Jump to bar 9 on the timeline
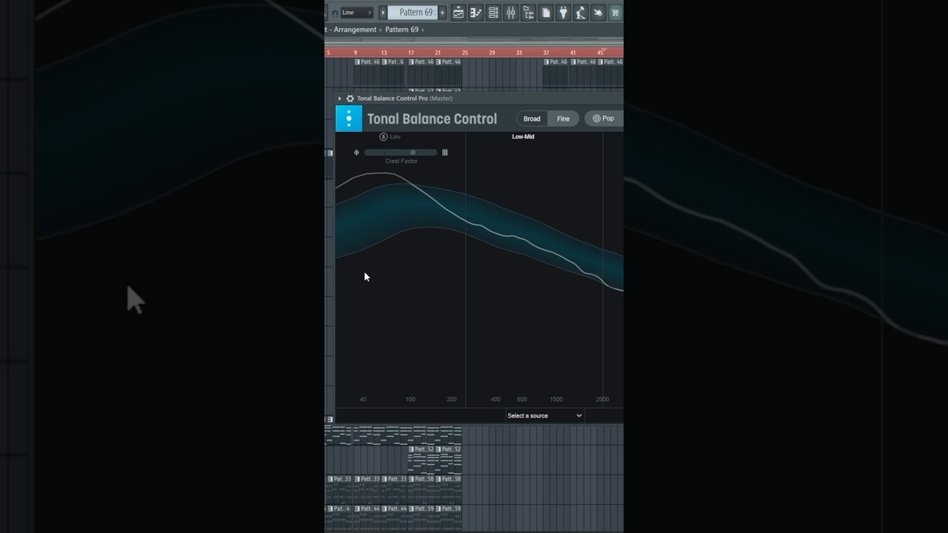 click(x=355, y=53)
